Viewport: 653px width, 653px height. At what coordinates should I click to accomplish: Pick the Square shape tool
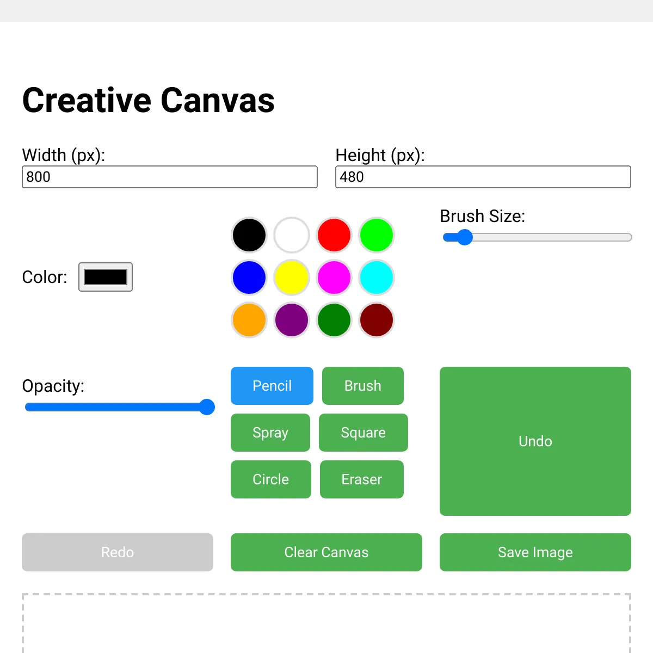pos(364,433)
